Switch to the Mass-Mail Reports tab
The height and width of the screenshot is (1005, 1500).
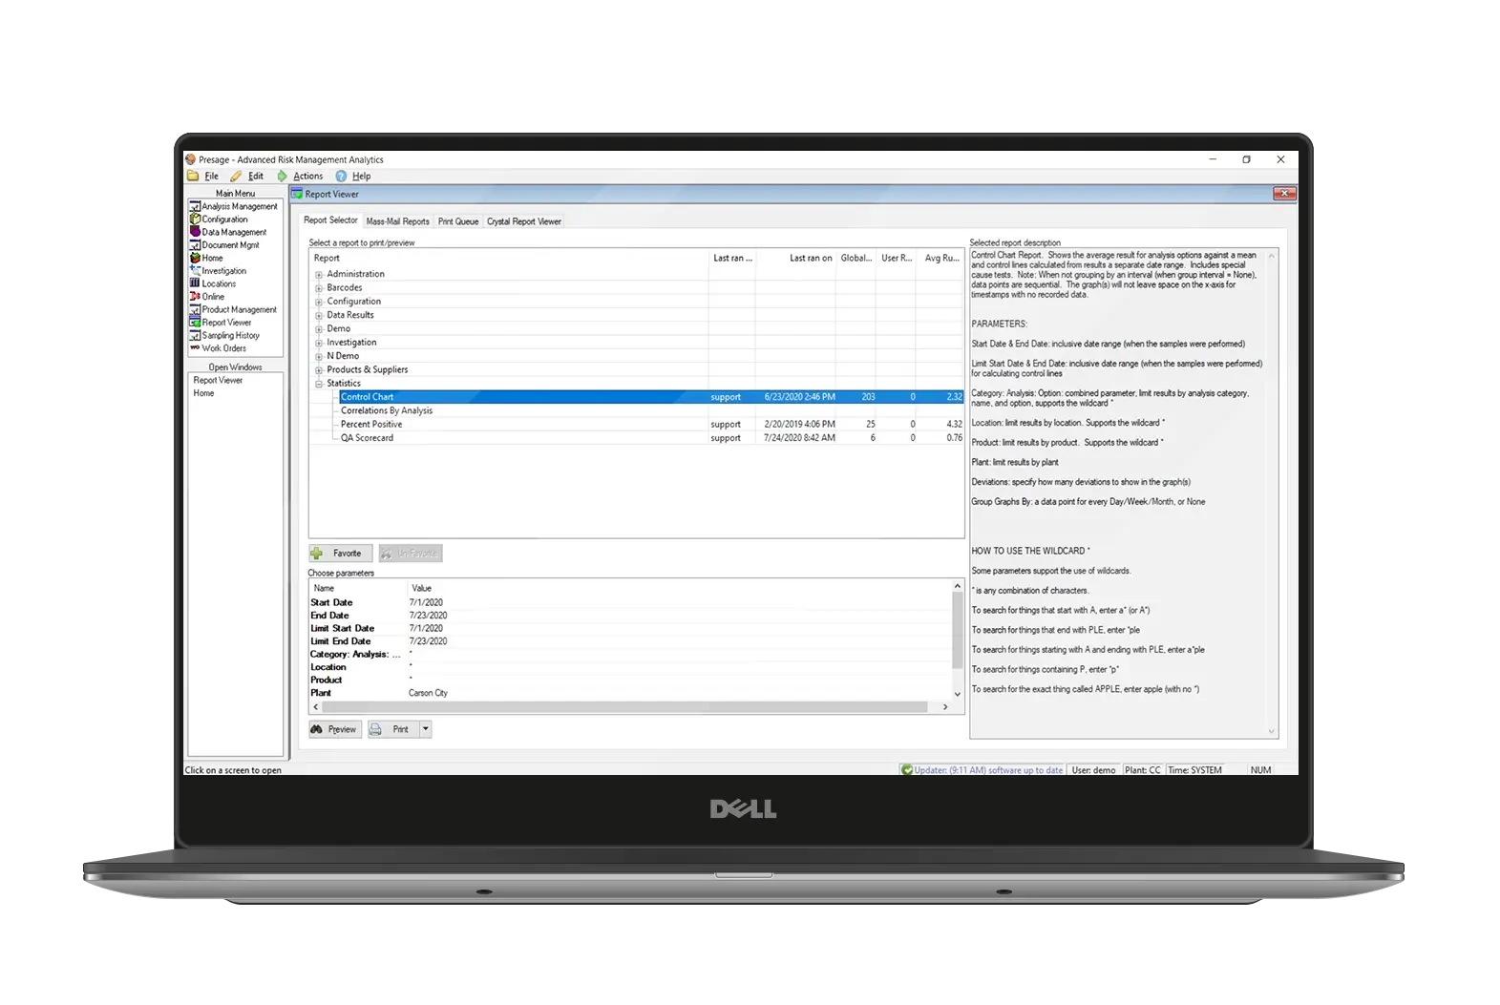(x=397, y=221)
